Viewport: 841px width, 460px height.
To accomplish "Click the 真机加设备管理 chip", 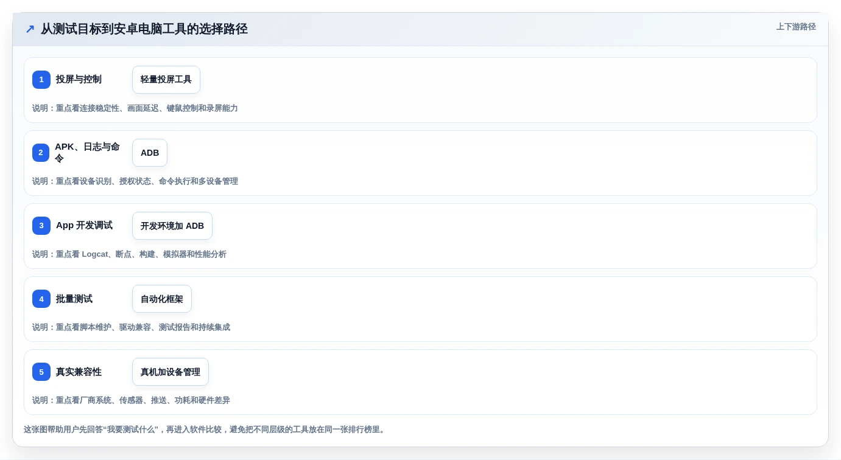I will (x=171, y=372).
